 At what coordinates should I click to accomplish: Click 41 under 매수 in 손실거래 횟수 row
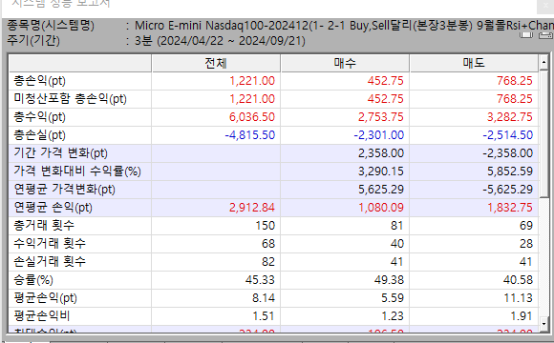click(x=396, y=262)
